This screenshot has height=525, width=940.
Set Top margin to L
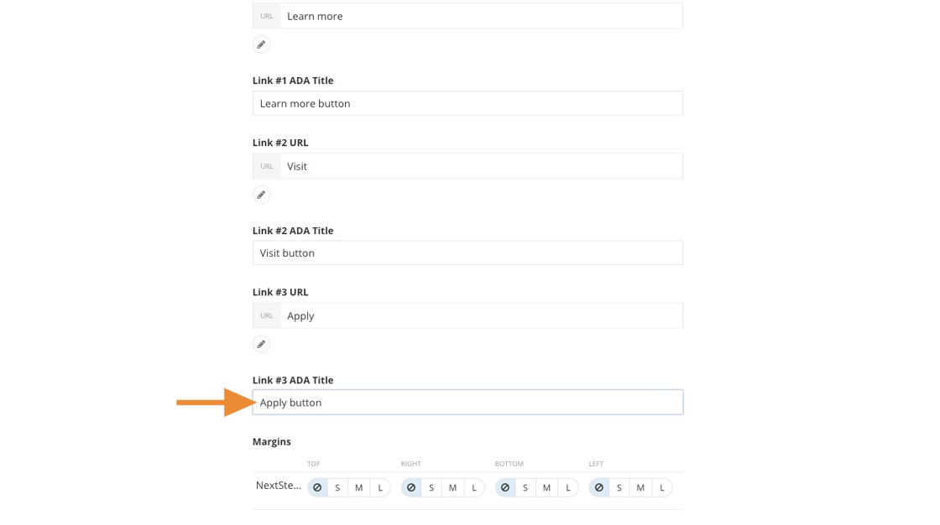coord(380,487)
